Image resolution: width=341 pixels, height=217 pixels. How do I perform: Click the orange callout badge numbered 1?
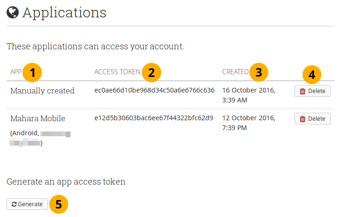[x=32, y=72]
